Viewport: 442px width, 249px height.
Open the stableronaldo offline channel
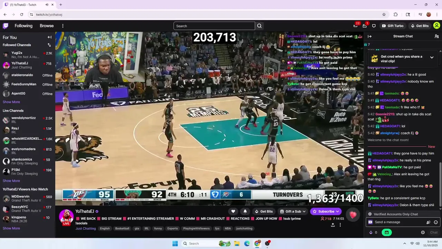(x=28, y=75)
